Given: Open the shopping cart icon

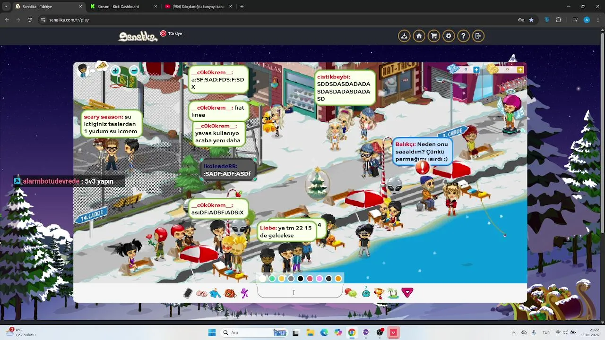Looking at the screenshot, I should point(433,36).
